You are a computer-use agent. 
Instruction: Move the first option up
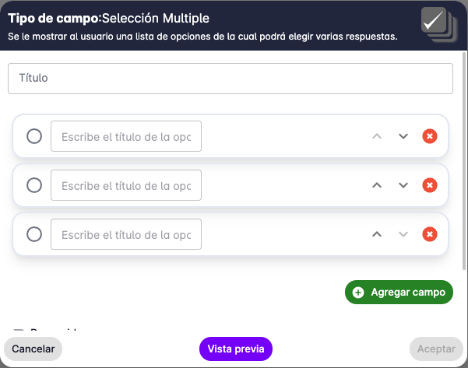377,136
